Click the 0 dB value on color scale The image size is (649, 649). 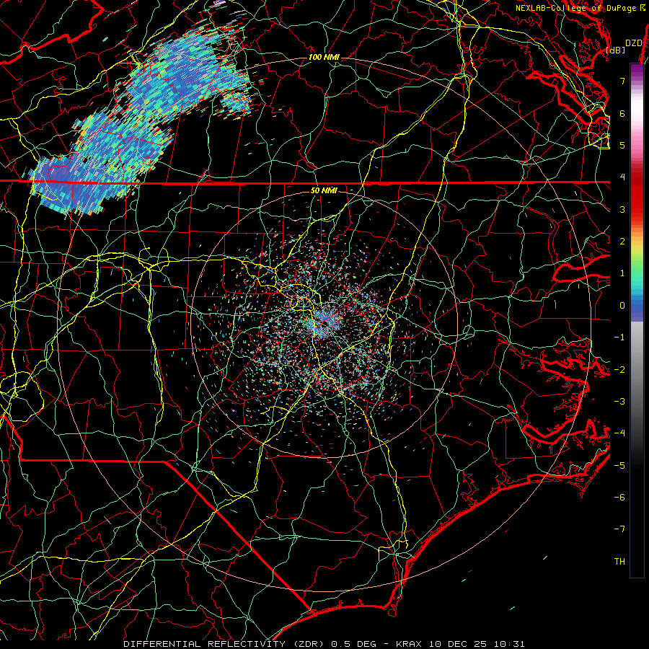pos(622,306)
